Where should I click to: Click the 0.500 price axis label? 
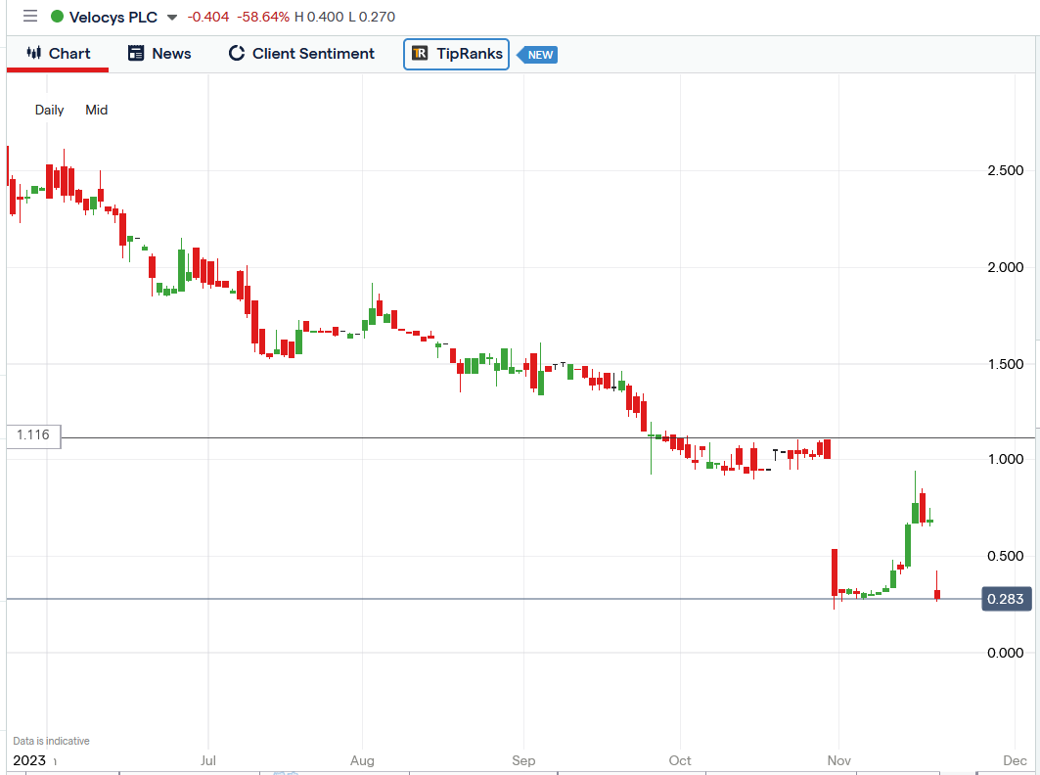coord(1006,556)
